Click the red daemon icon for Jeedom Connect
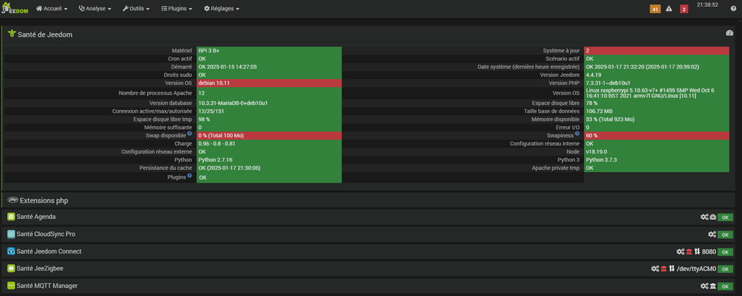 tap(689, 251)
